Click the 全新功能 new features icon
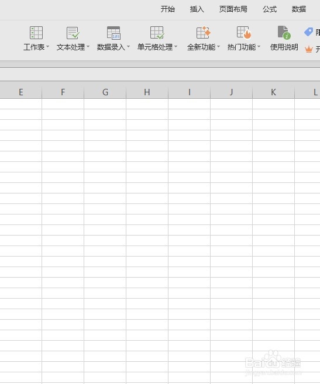 203,33
